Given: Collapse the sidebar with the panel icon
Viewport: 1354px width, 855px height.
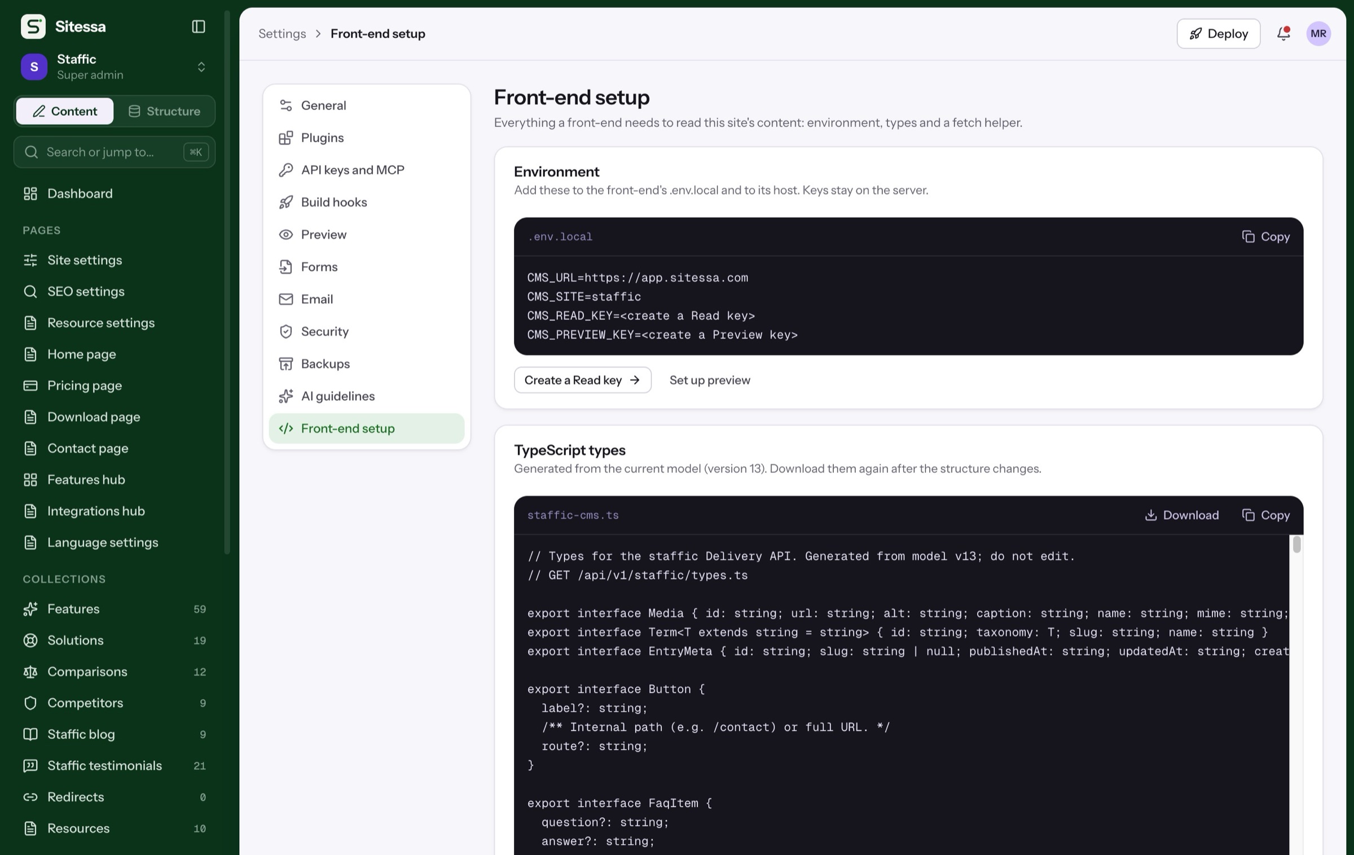Looking at the screenshot, I should coord(199,27).
